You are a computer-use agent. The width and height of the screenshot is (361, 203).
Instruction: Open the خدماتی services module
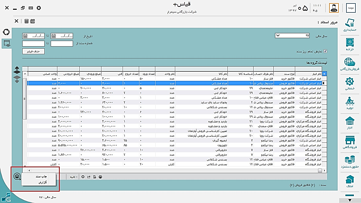coord(350,84)
